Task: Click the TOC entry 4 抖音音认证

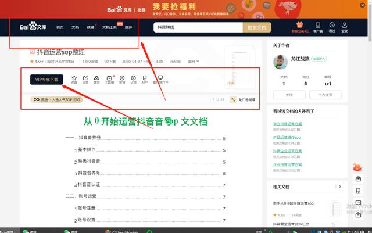Action: pos(150,185)
